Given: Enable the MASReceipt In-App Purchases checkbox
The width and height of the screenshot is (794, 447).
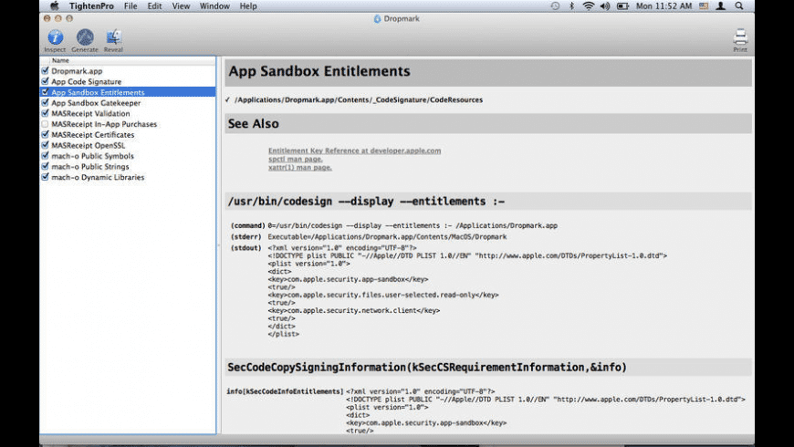Looking at the screenshot, I should click(x=45, y=124).
